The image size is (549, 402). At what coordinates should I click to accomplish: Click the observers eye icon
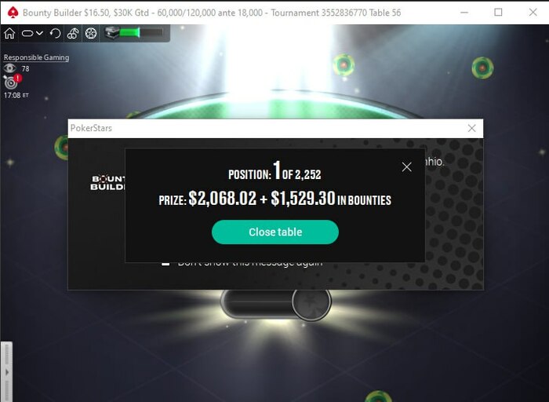9,68
